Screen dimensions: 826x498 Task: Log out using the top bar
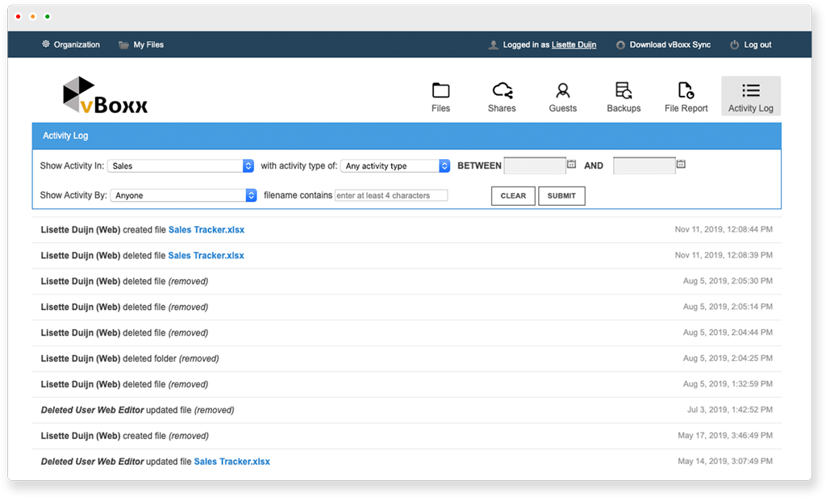[x=751, y=44]
